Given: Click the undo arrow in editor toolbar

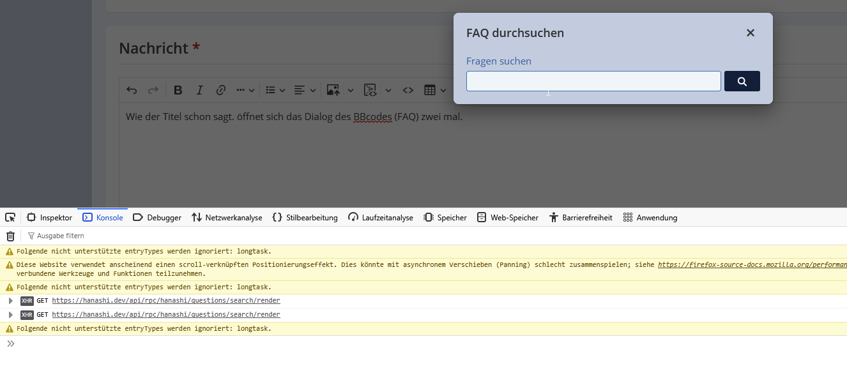Looking at the screenshot, I should coord(132,90).
